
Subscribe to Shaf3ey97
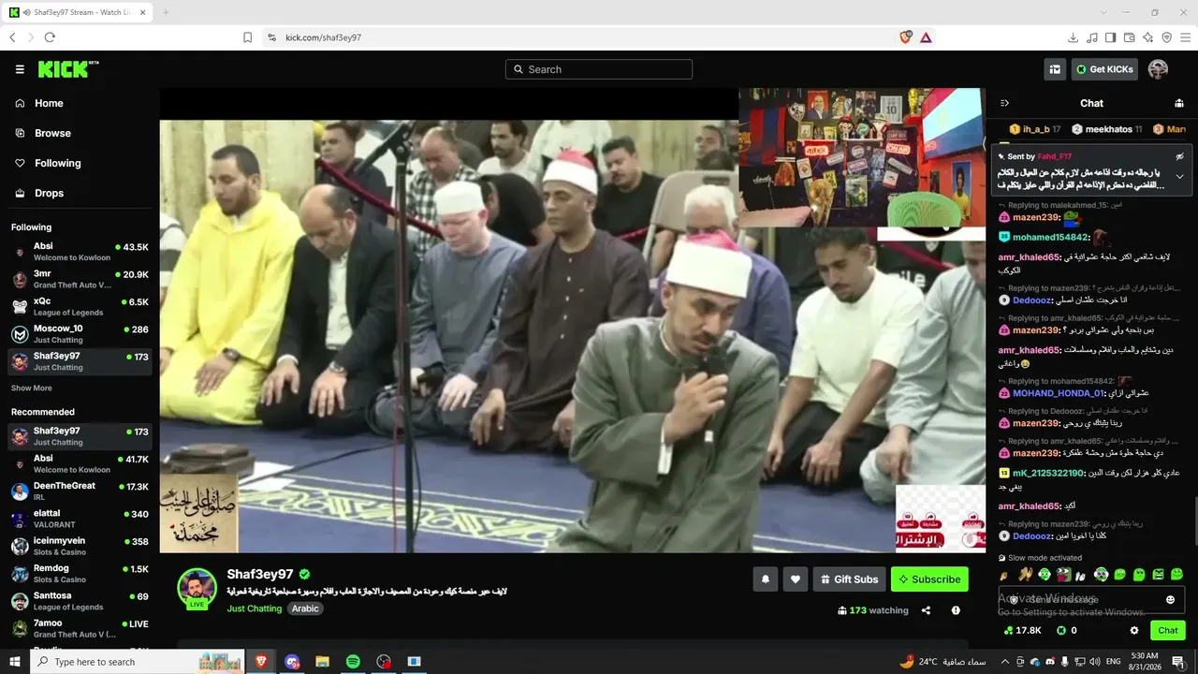pyautogui.click(x=929, y=579)
